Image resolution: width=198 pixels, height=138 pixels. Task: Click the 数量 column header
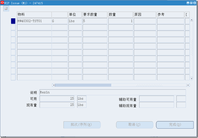point(120,15)
